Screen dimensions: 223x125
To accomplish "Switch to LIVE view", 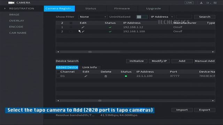I will coord(189,3).
